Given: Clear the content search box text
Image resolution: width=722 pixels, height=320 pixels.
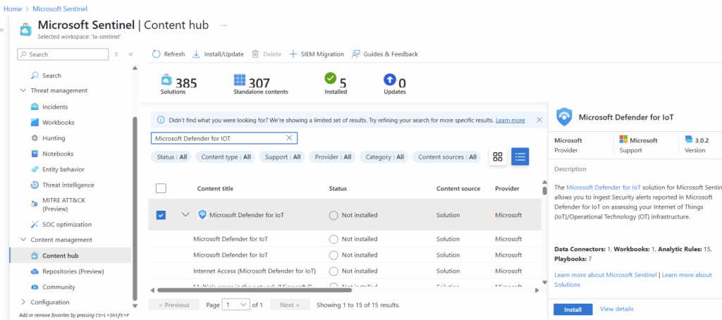Looking at the screenshot, I should point(289,137).
